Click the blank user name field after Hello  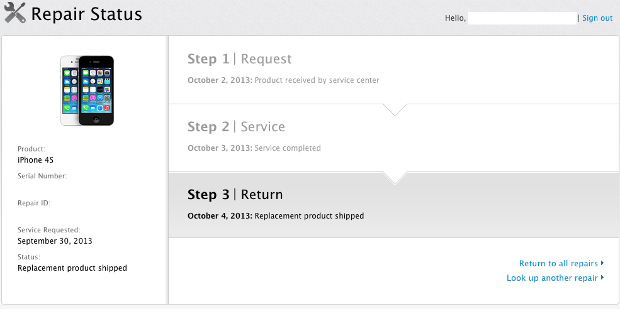pos(522,18)
